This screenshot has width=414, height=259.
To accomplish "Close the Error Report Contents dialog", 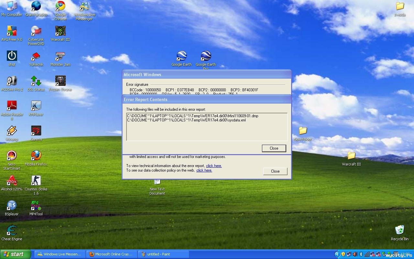I will (x=274, y=148).
